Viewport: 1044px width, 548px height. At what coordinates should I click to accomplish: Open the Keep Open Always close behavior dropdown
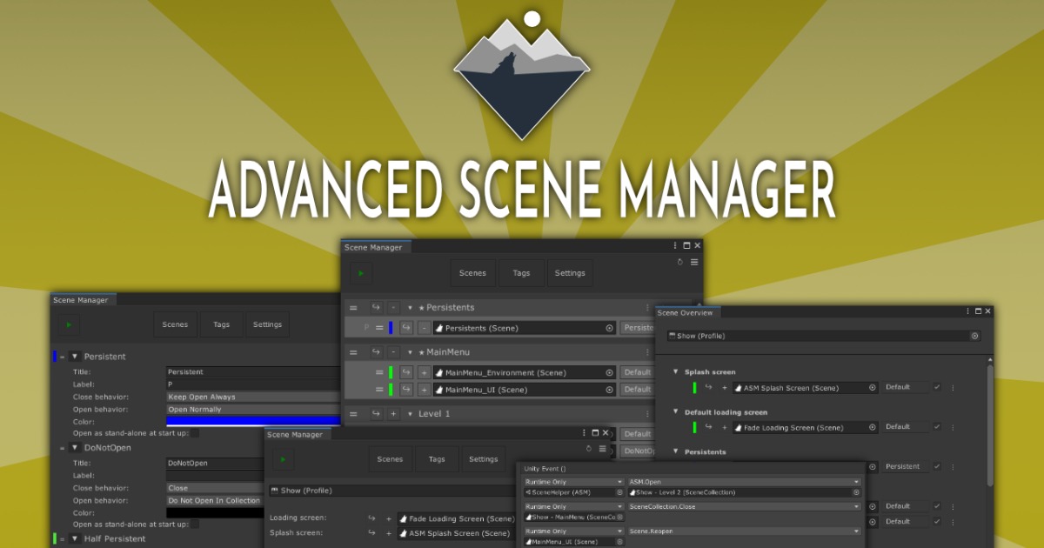click(252, 397)
